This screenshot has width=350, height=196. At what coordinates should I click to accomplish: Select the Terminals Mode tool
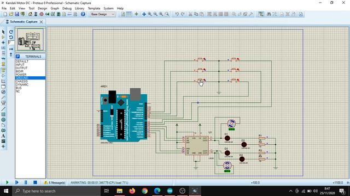tap(3, 70)
